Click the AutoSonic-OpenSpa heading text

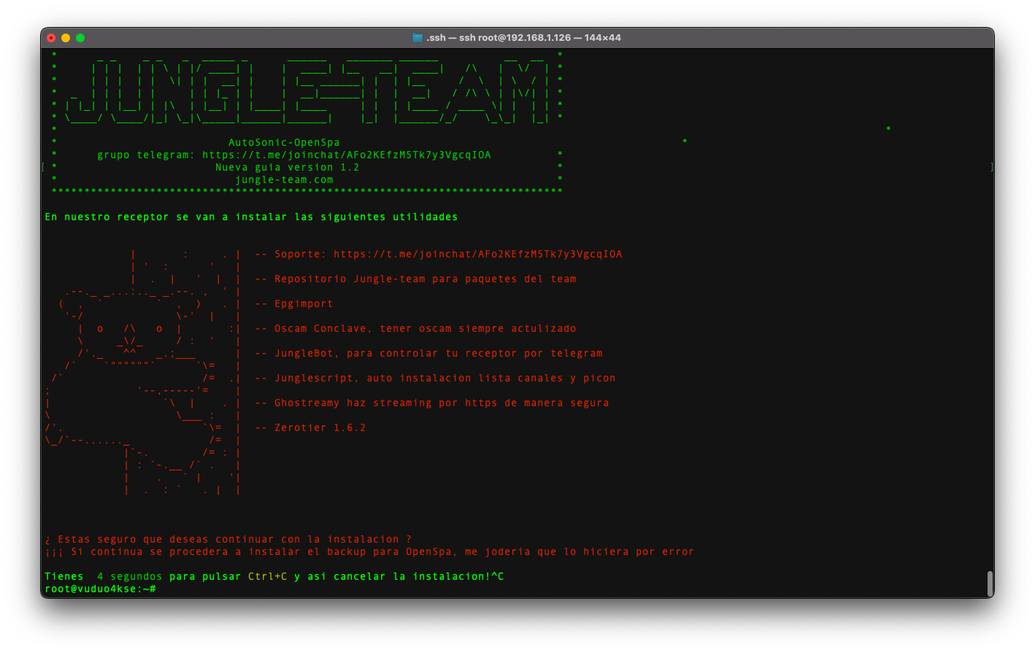coord(284,142)
